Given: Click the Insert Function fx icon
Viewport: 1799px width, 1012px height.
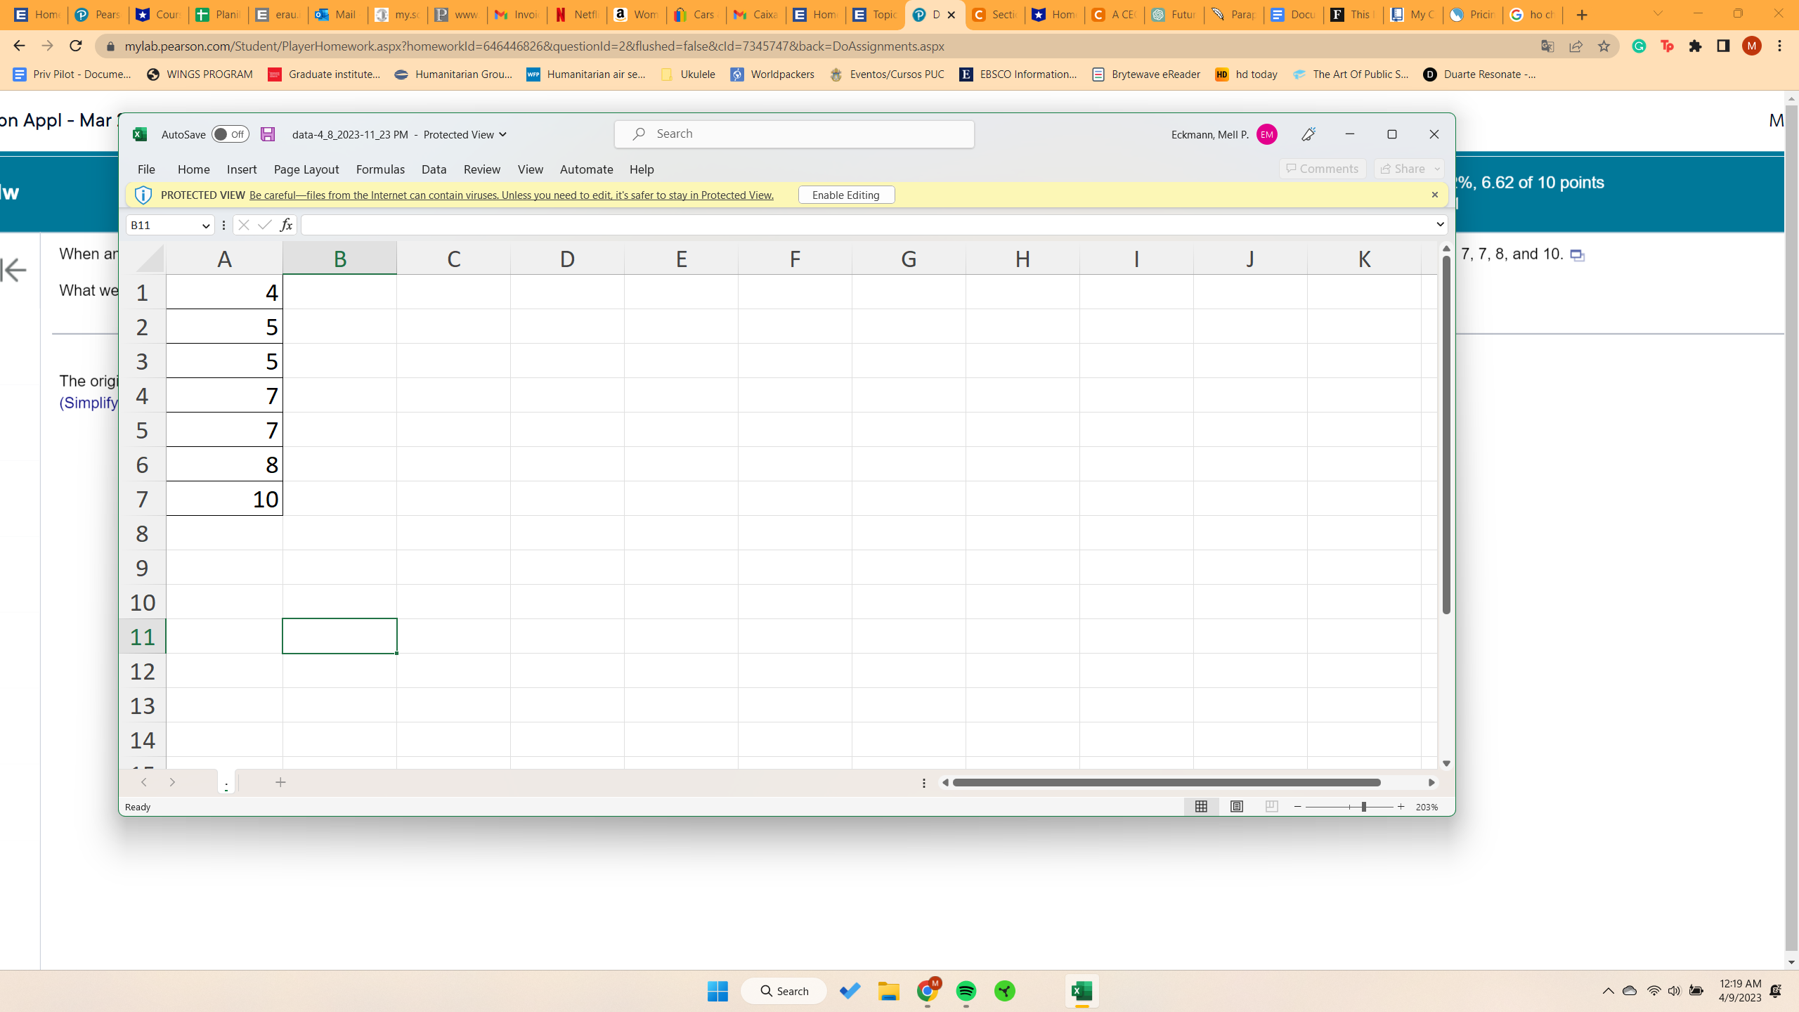Looking at the screenshot, I should (286, 225).
